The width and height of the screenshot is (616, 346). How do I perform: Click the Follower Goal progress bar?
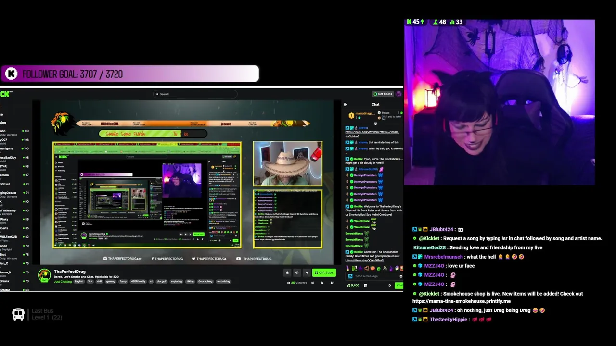coord(129,74)
